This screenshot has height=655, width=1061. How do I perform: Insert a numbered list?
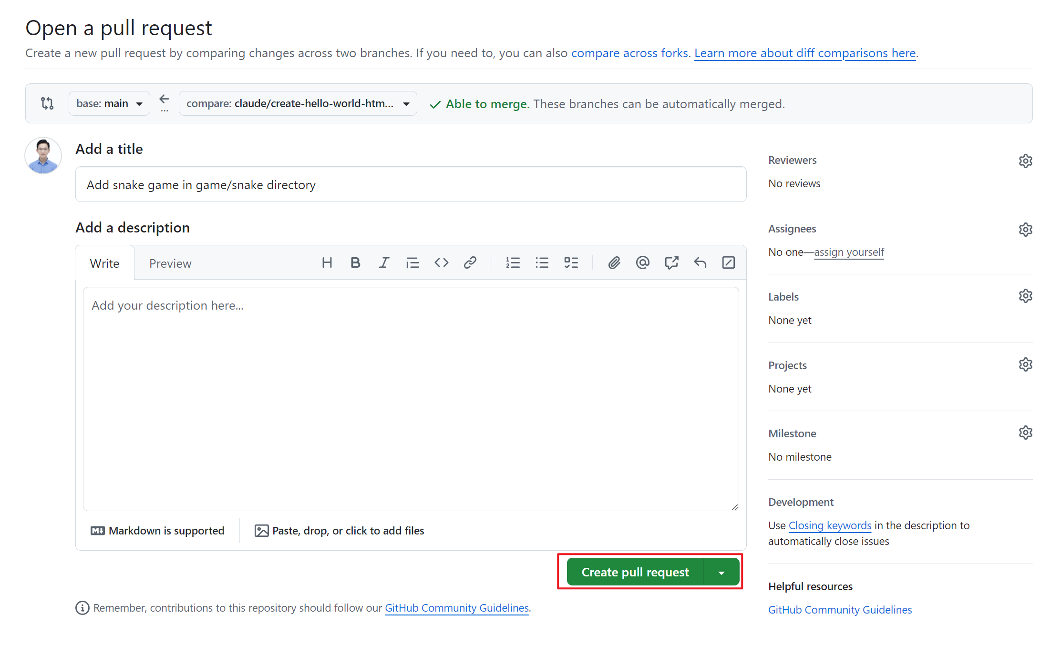click(x=513, y=262)
